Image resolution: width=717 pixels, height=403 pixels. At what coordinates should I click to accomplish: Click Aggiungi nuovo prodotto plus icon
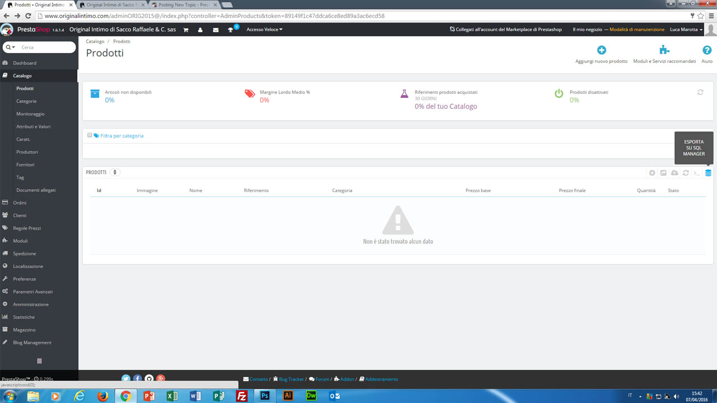click(x=602, y=50)
